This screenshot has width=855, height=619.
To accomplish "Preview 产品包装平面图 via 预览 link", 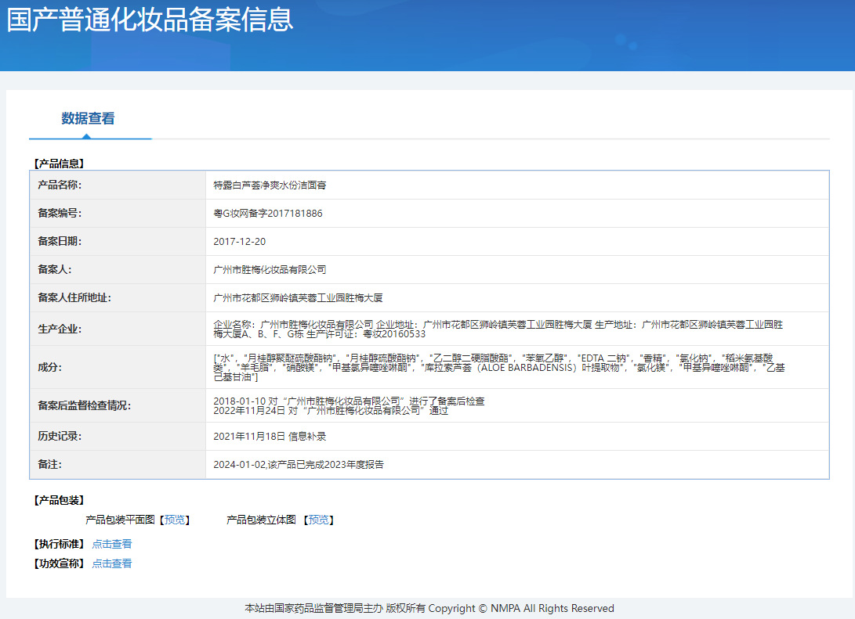I will click(x=175, y=520).
